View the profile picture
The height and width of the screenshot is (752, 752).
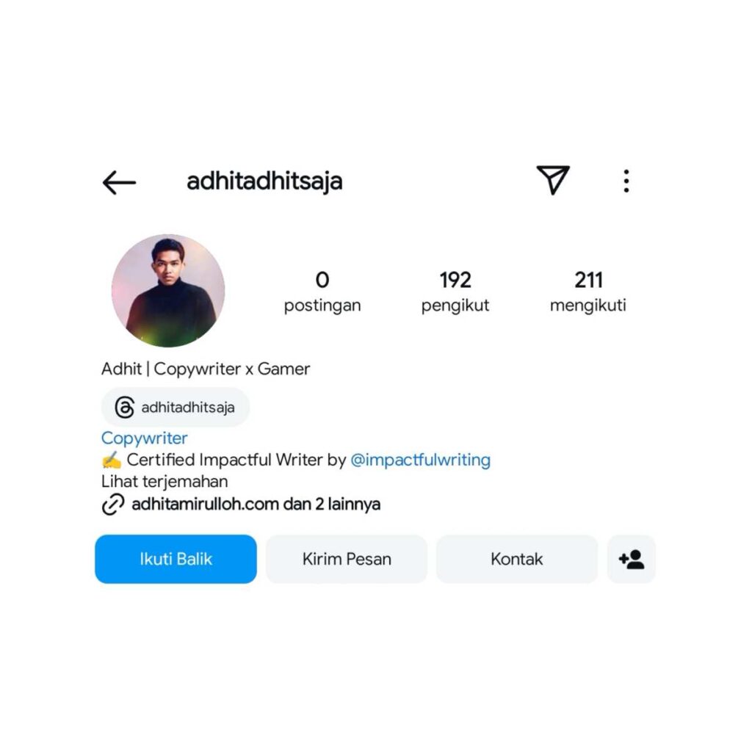[168, 291]
